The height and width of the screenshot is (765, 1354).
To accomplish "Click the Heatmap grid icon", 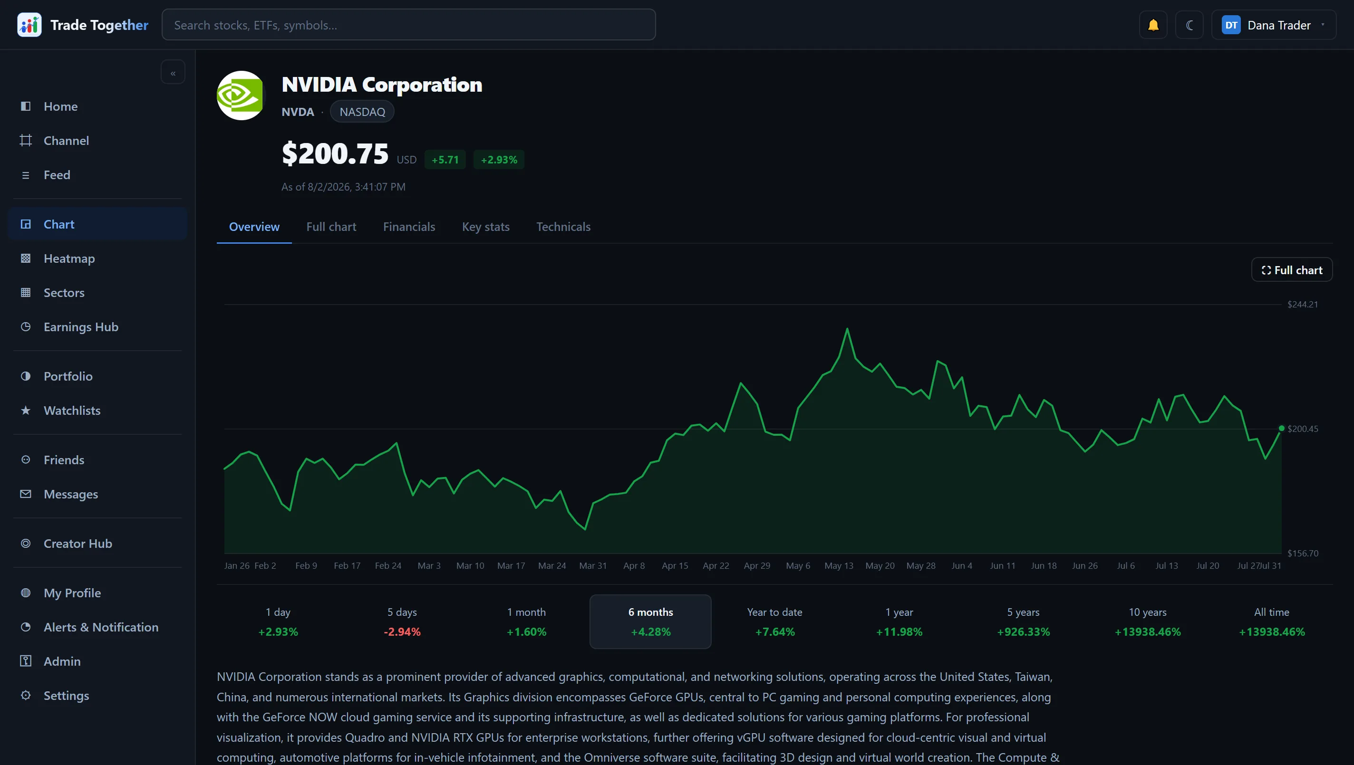I will 25,258.
